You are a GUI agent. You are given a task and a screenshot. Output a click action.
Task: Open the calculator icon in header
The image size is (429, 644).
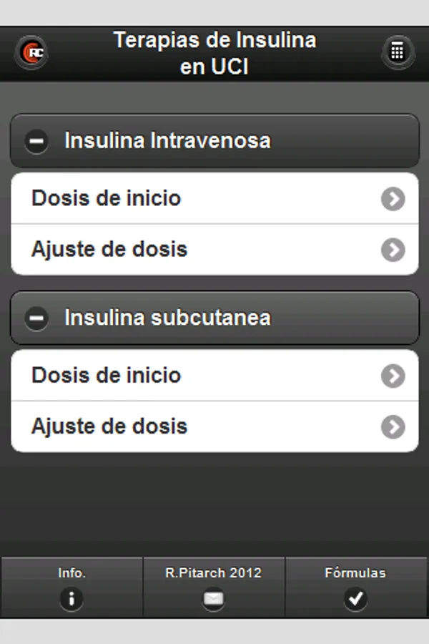click(x=398, y=52)
